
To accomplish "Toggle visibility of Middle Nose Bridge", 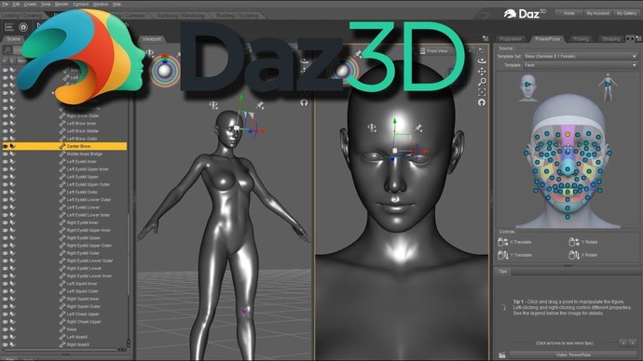I will [x=6, y=154].
